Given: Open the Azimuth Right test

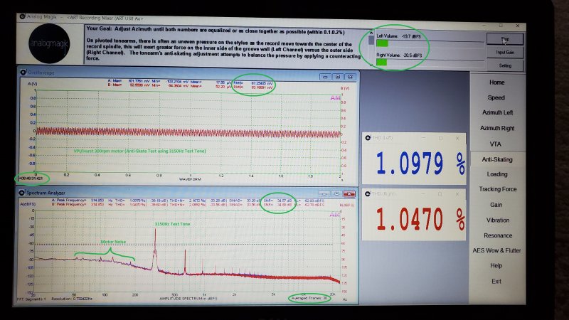Looking at the screenshot, I should (x=497, y=128).
